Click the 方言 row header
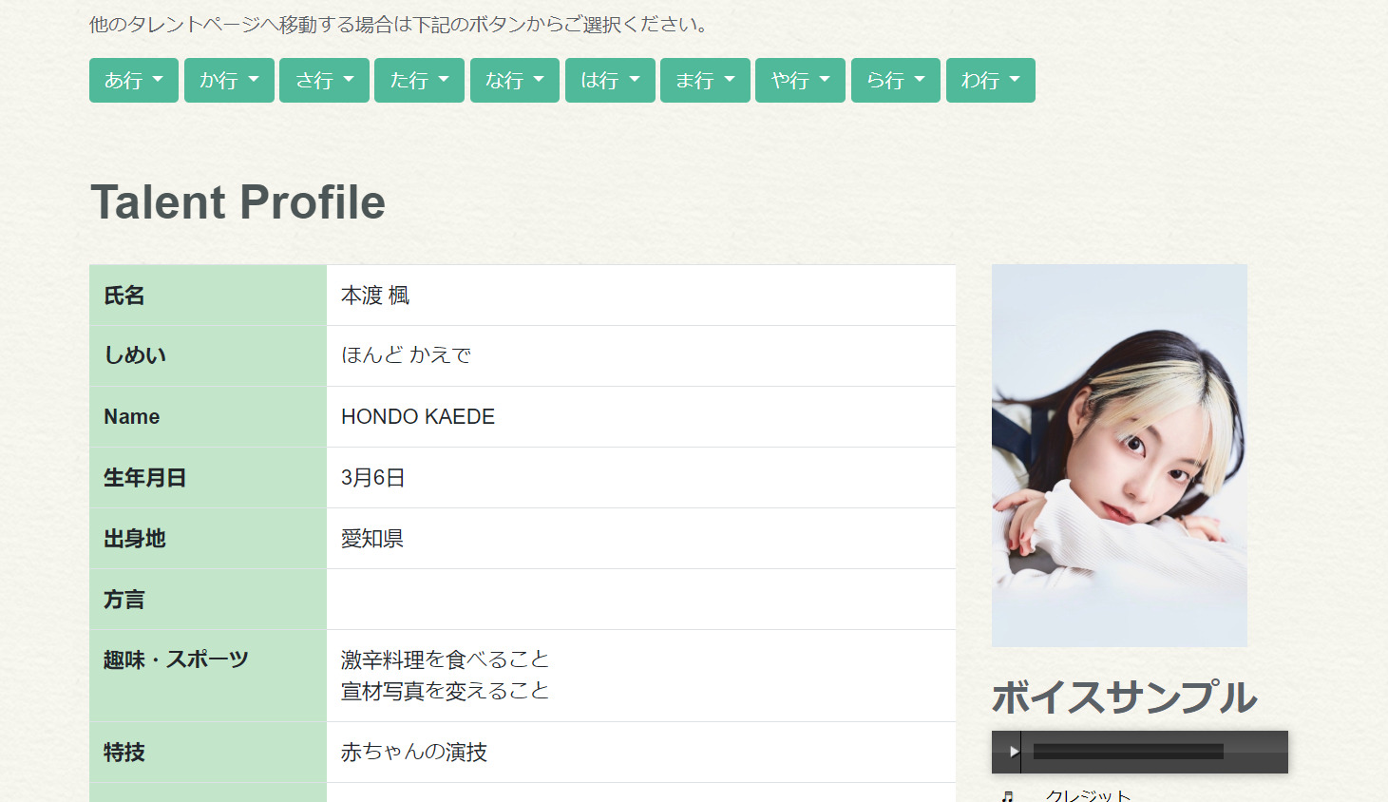Image resolution: width=1388 pixels, height=802 pixels. (x=208, y=600)
